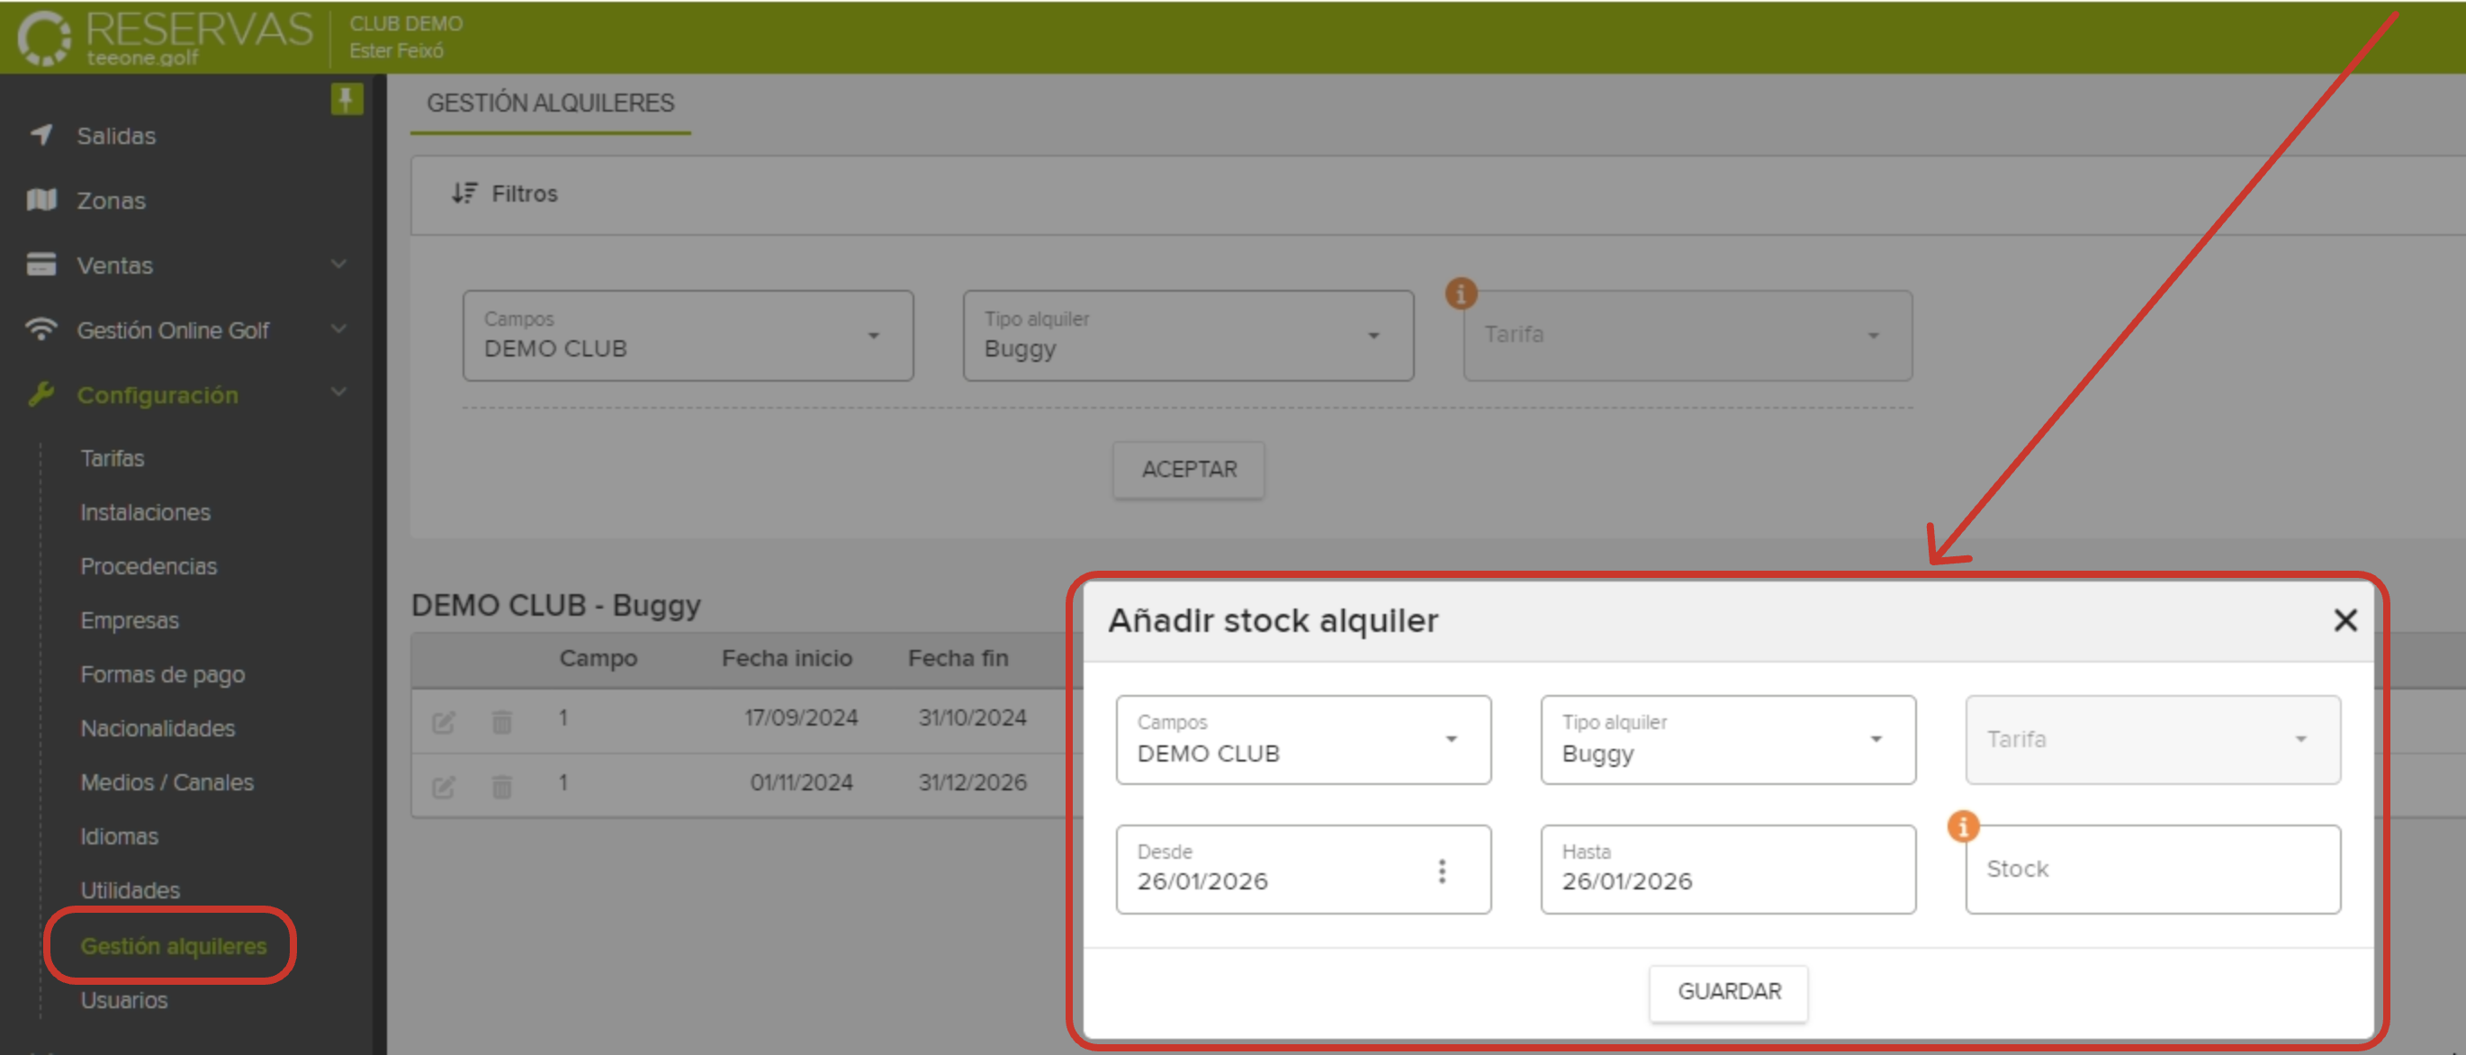Click the Ventas payment card icon
Viewport: 2466px width, 1055px height.
point(40,265)
